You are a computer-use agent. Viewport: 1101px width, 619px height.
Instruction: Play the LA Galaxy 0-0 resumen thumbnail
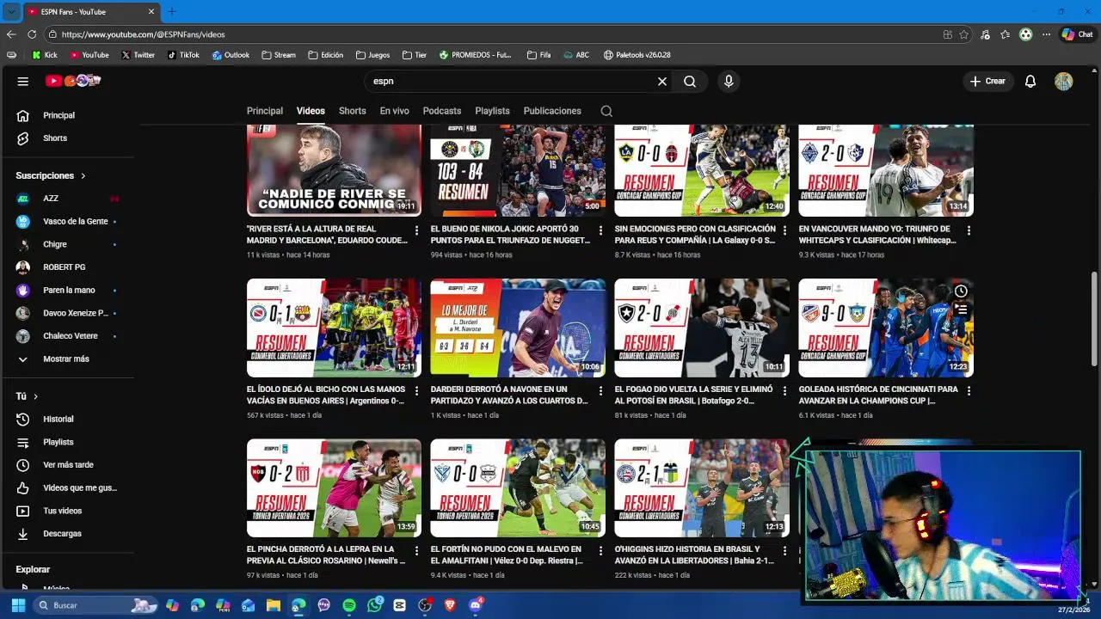click(702, 170)
